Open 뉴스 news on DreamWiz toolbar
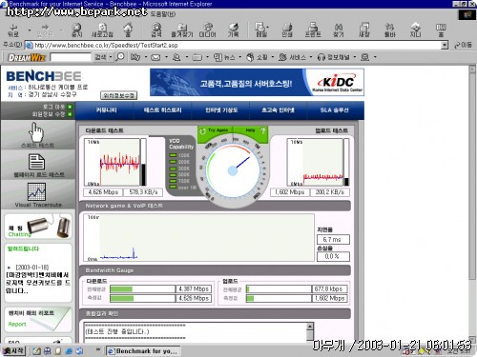The height and width of the screenshot is (357, 477). [224, 57]
